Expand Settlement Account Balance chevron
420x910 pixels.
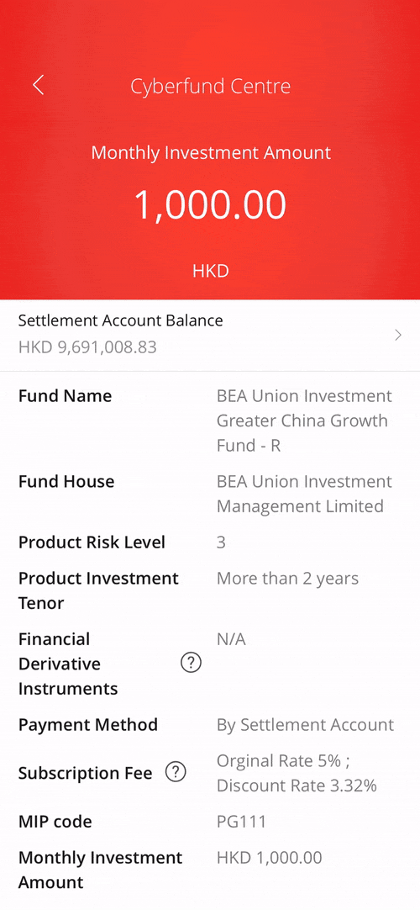[398, 334]
